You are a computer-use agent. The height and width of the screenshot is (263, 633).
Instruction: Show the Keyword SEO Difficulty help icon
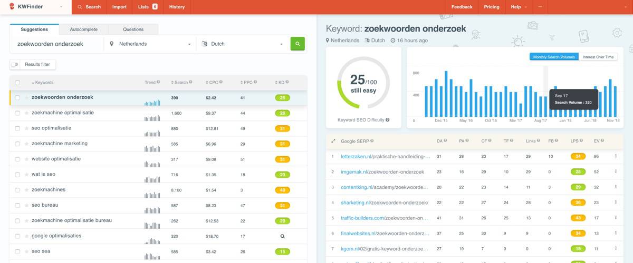click(x=388, y=120)
